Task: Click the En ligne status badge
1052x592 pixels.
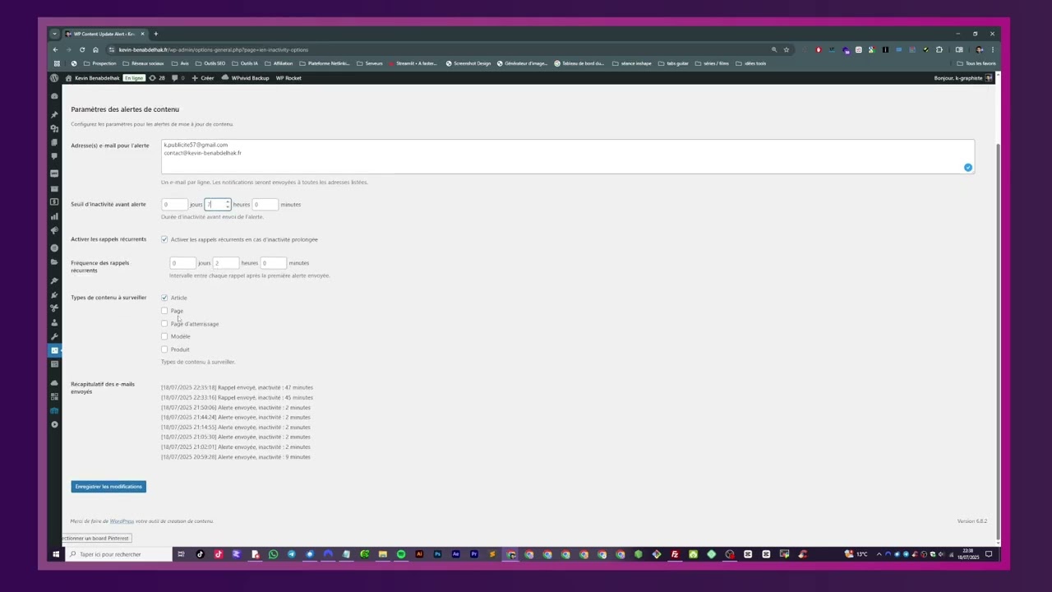Action: (x=133, y=78)
